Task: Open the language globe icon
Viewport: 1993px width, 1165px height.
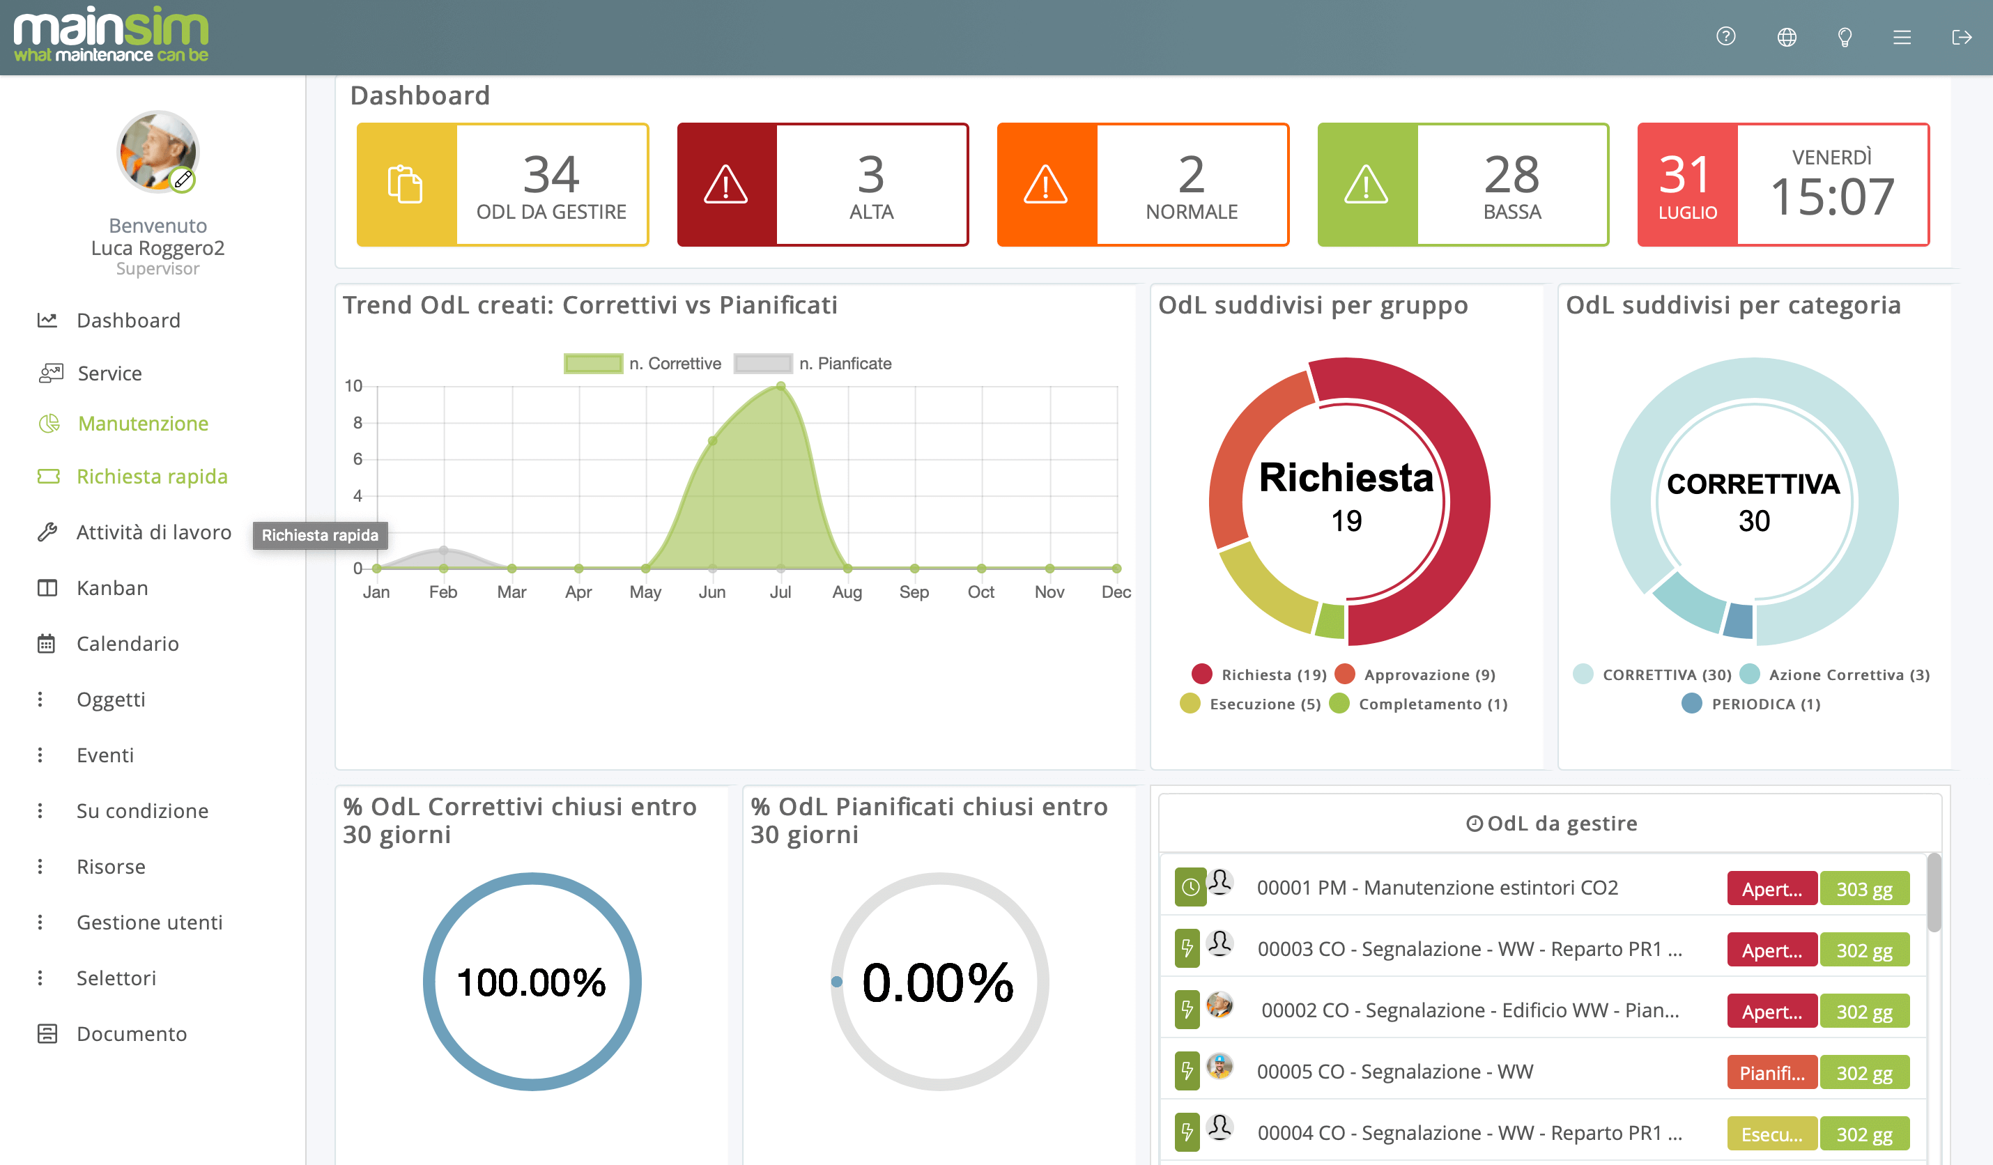Action: 1787,37
